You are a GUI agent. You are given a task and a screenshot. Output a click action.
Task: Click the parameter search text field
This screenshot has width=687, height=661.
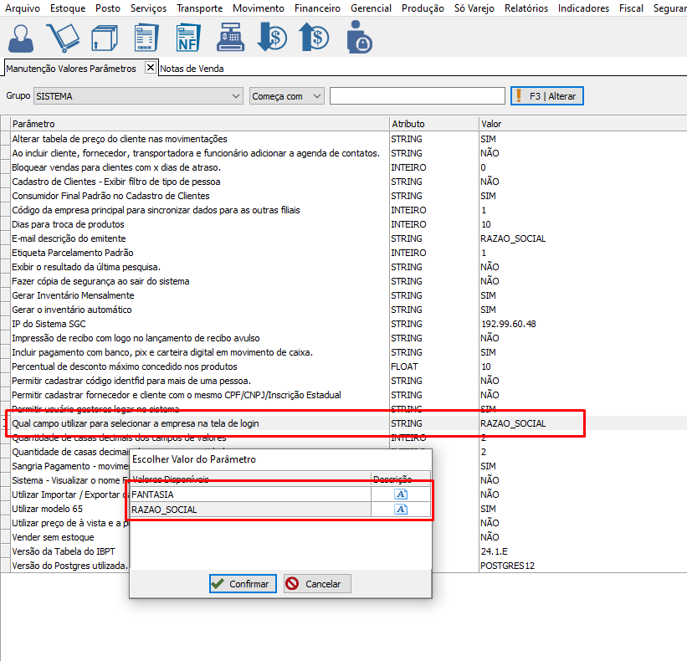417,96
